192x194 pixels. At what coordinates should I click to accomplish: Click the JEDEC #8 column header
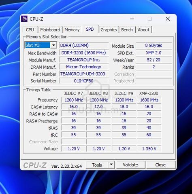click(x=98, y=93)
